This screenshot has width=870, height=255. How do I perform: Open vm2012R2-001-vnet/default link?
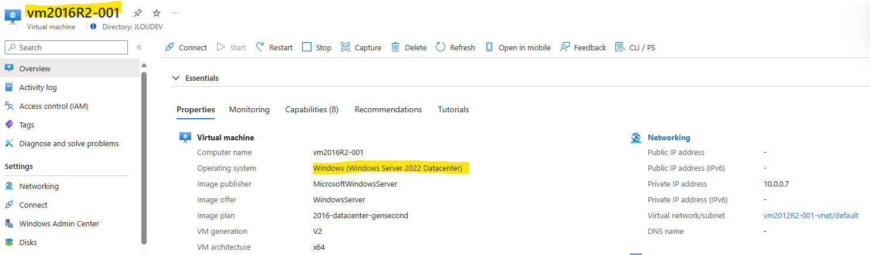[x=811, y=215]
